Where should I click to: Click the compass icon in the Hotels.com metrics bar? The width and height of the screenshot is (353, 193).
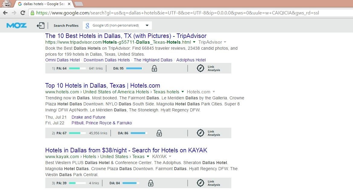click(x=201, y=133)
